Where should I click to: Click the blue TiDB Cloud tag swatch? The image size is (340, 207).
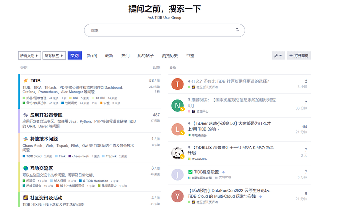[24, 156]
